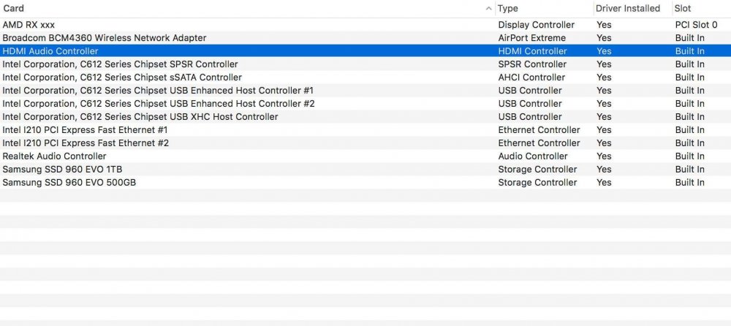Image resolution: width=731 pixels, height=326 pixels.
Task: Select Intel I210 Fast Ethernet #2
Action: (x=365, y=143)
